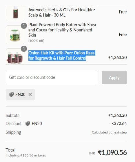This screenshot has width=135, height=162.
Task: Click the '(100% off)' label under Body Butter
Action: (x=36, y=41)
